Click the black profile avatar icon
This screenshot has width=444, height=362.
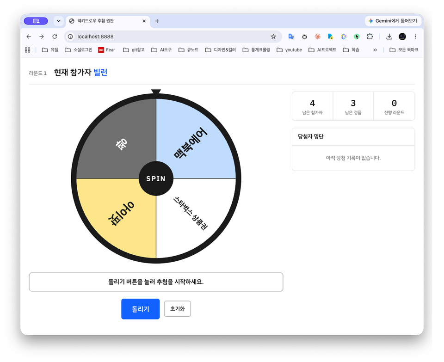[x=402, y=37]
